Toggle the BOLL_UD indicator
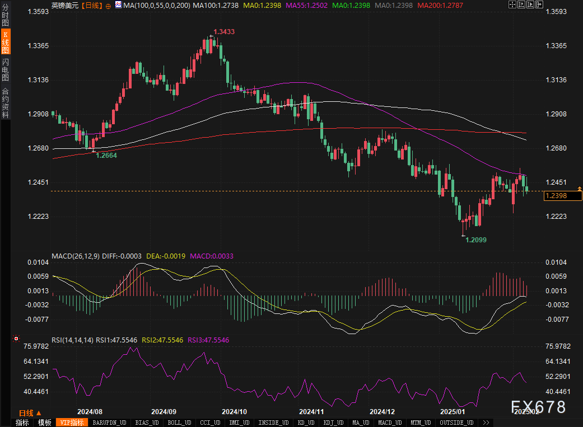Viewport: 583px width, 427px height. 179,423
